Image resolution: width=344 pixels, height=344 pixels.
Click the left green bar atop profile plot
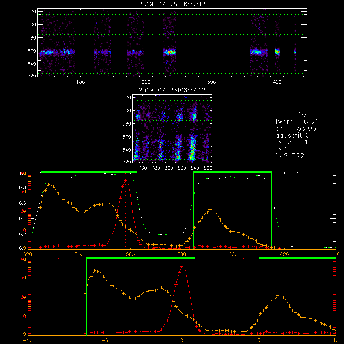89,172
